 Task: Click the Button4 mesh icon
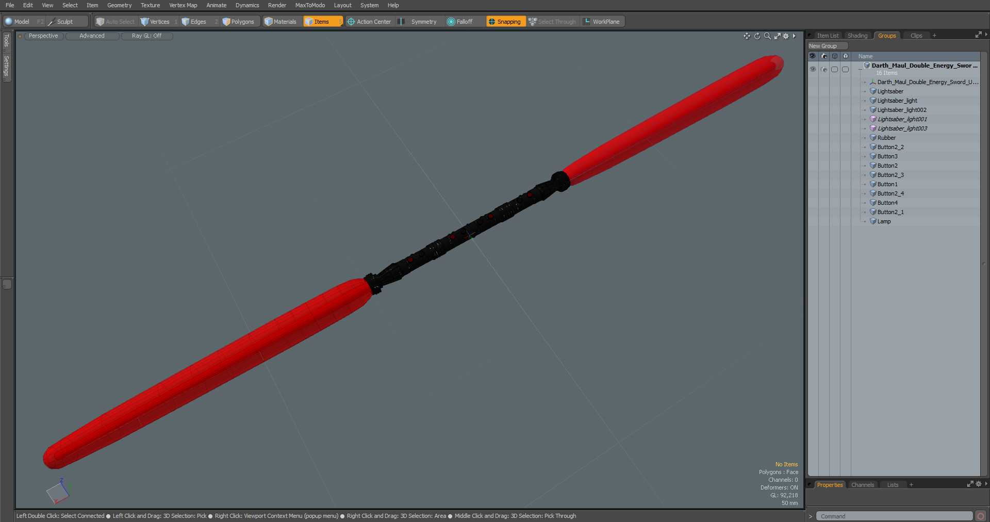(x=873, y=203)
